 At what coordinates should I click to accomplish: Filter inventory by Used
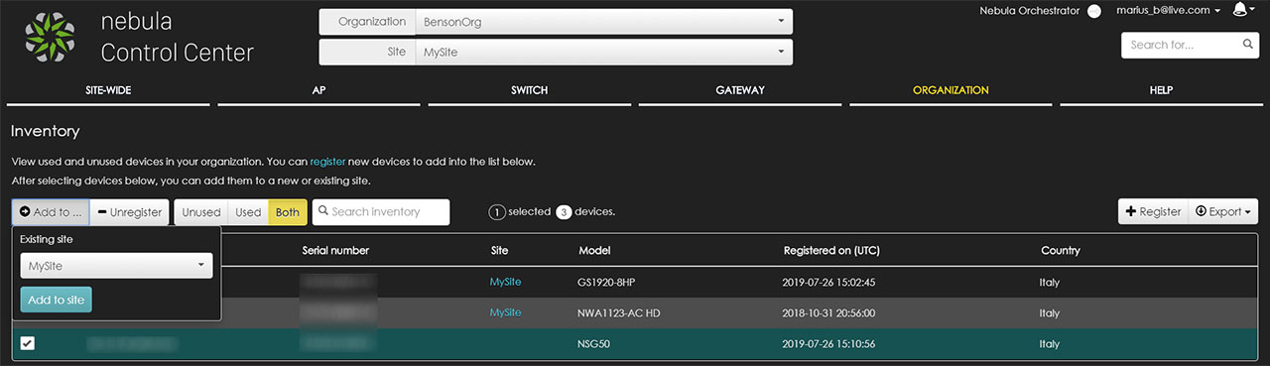coord(248,212)
